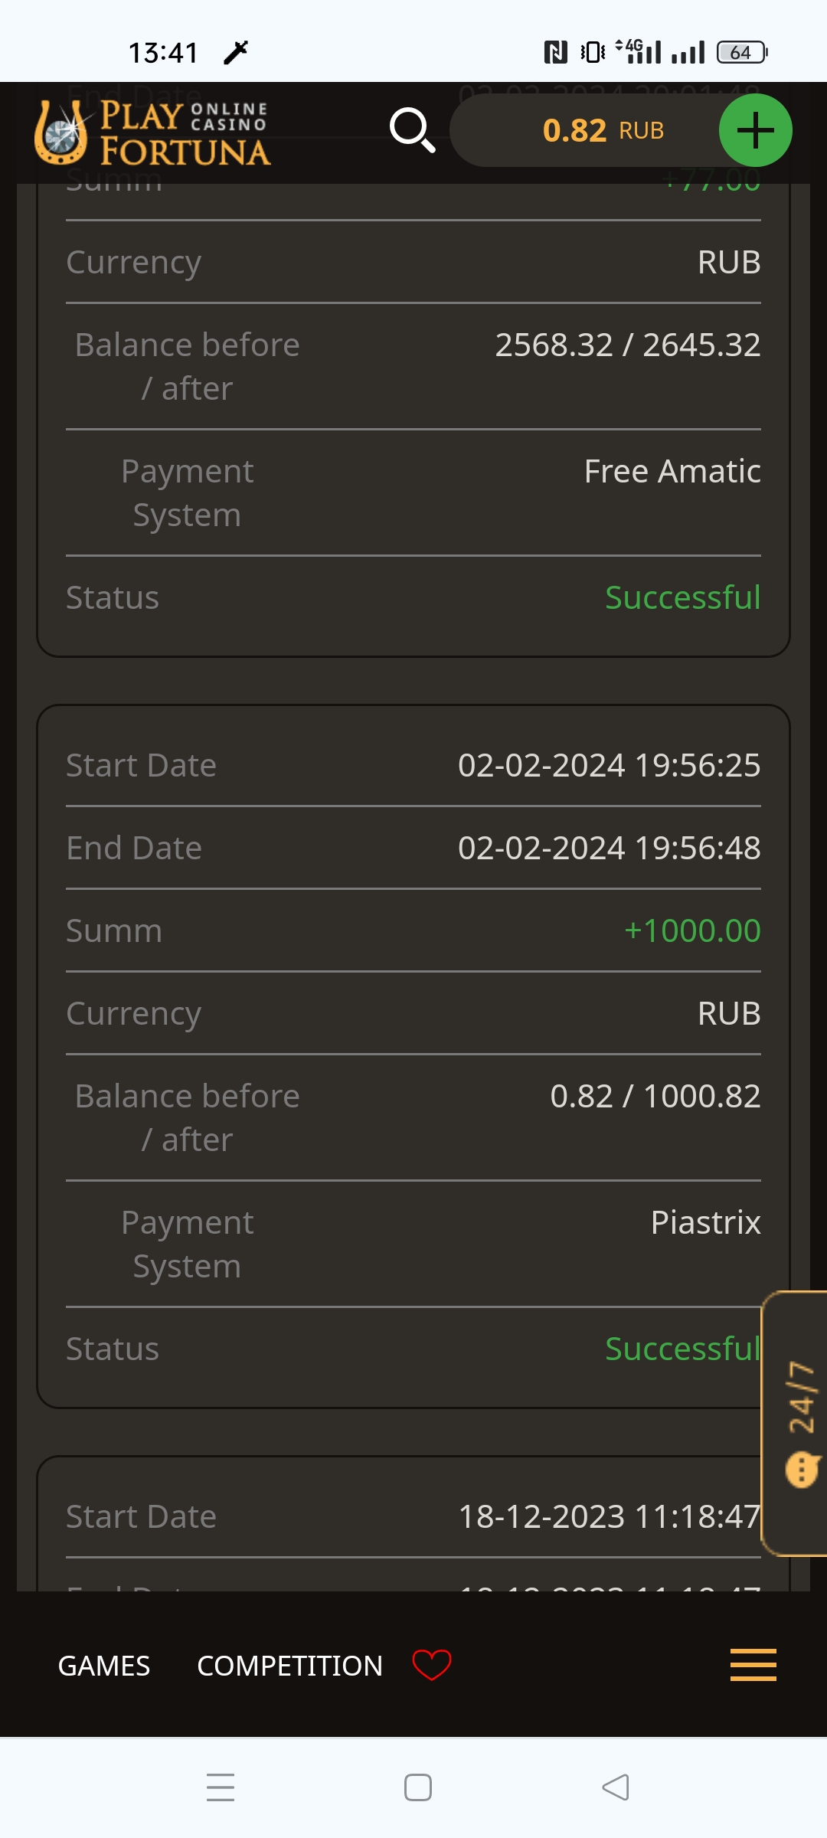Open favorites with the heart icon

click(432, 1665)
